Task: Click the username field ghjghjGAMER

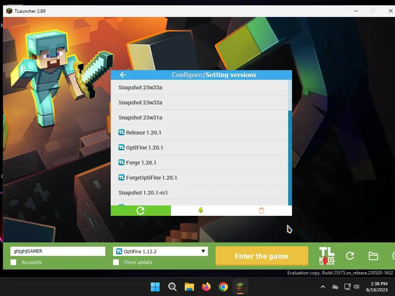Action: coord(58,251)
